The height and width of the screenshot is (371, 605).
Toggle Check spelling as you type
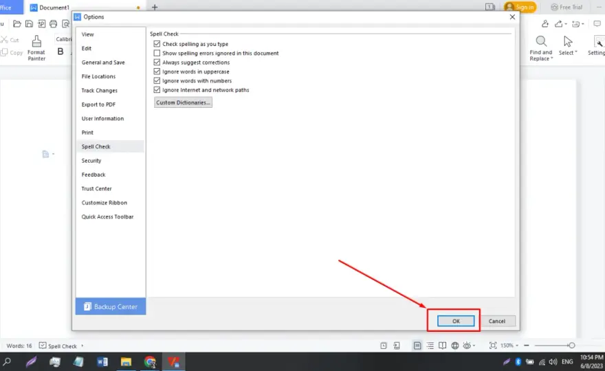(157, 44)
